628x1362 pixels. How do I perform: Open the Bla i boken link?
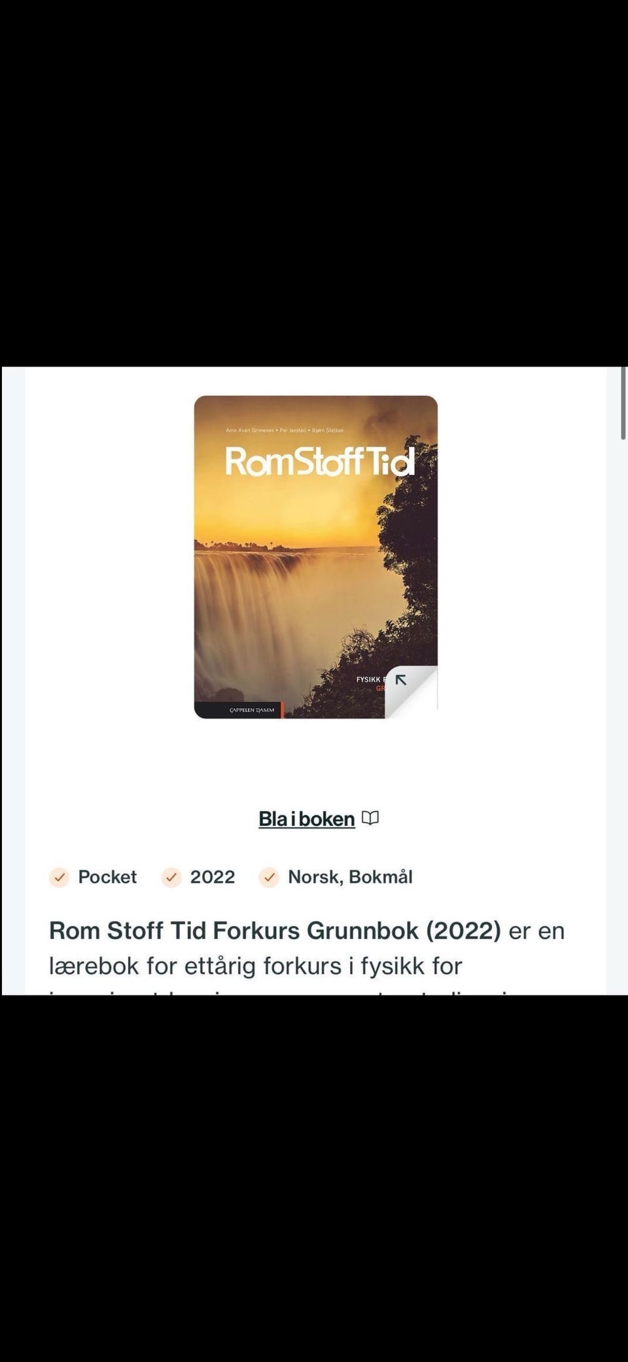[x=307, y=819]
